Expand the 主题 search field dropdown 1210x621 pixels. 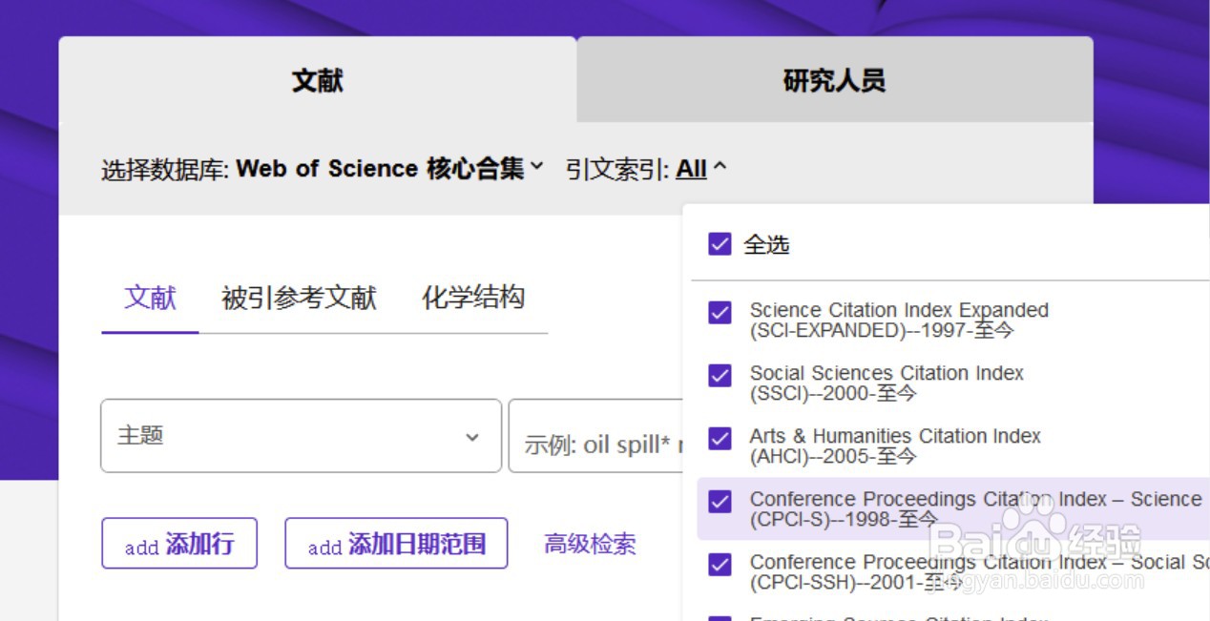tap(301, 436)
